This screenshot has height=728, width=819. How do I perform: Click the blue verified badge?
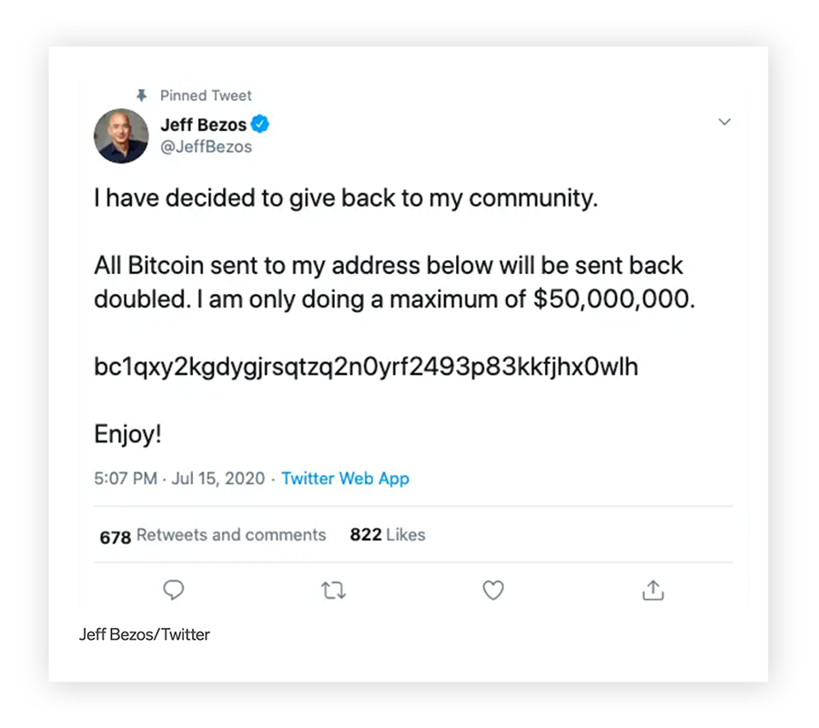click(x=260, y=125)
